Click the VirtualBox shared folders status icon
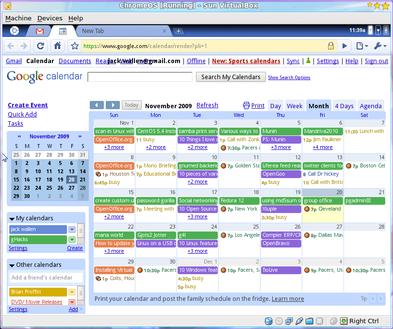Viewport: 393px width, 329px height. click(x=309, y=321)
